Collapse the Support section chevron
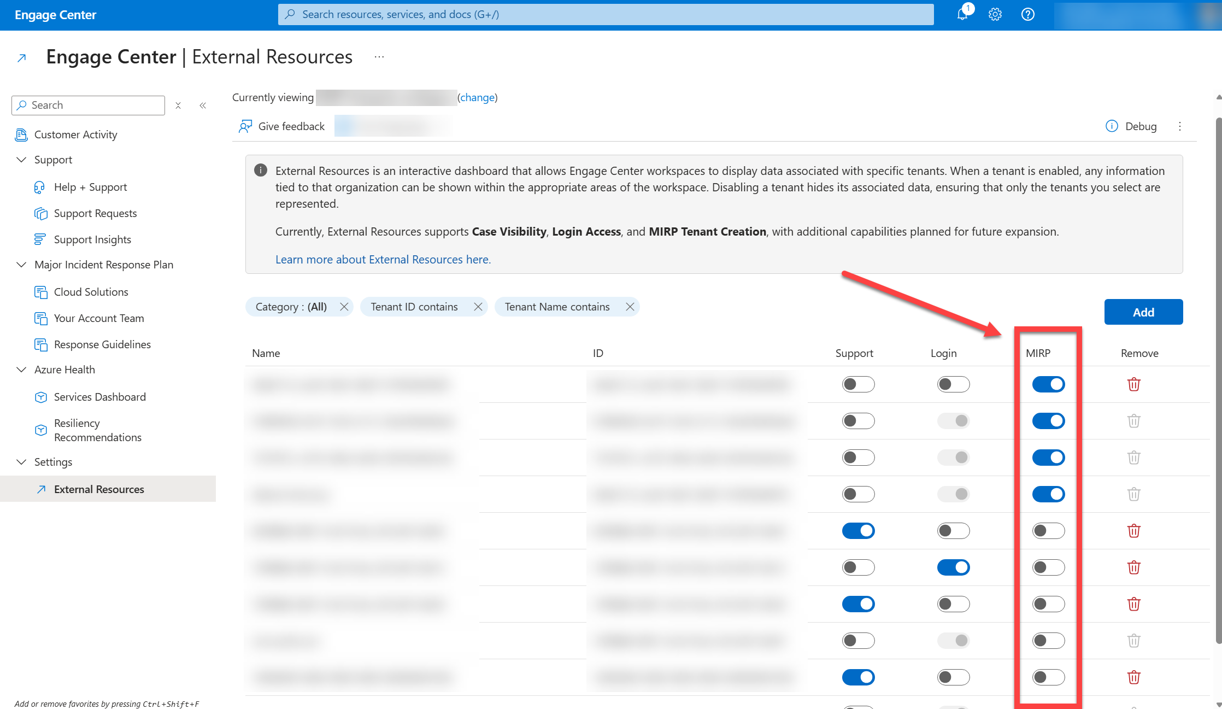 21,160
